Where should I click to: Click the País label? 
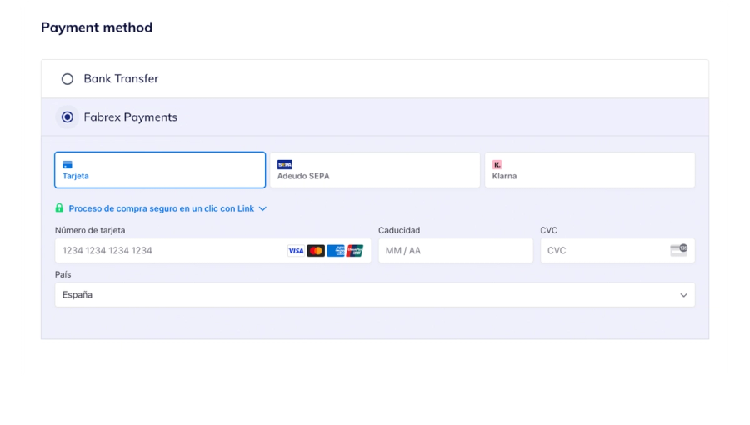62,274
